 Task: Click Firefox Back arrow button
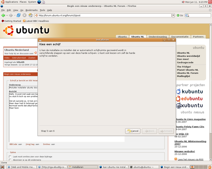click(x=3, y=15)
